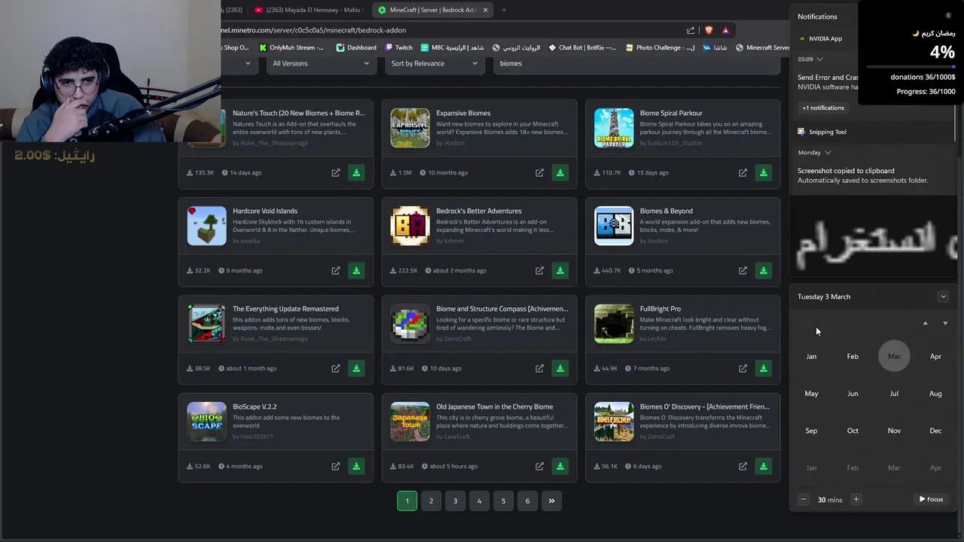The height and width of the screenshot is (542, 964).
Task: Open the Biome and Structure Compass title
Action: pos(502,309)
